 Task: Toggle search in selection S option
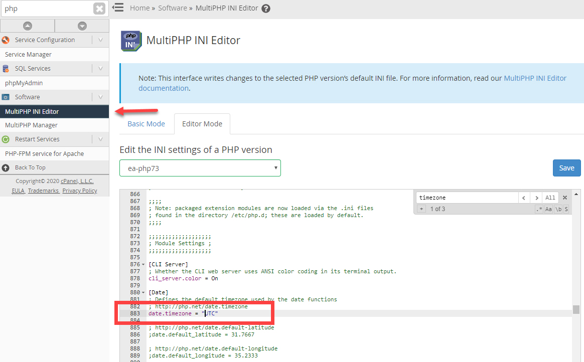[566, 209]
